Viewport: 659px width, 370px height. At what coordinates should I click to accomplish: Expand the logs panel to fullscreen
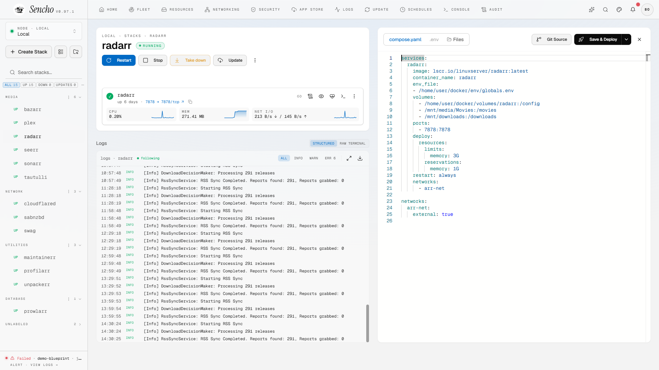coord(349,158)
